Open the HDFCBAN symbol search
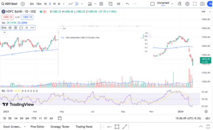 9,4
